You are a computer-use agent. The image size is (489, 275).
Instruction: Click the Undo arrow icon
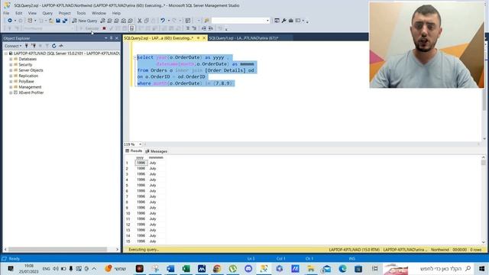click(x=163, y=21)
